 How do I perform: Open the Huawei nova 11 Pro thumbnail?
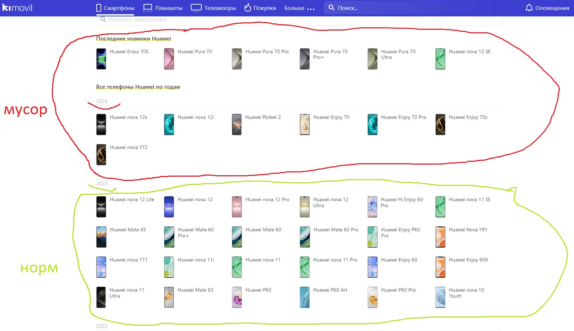pos(305,267)
